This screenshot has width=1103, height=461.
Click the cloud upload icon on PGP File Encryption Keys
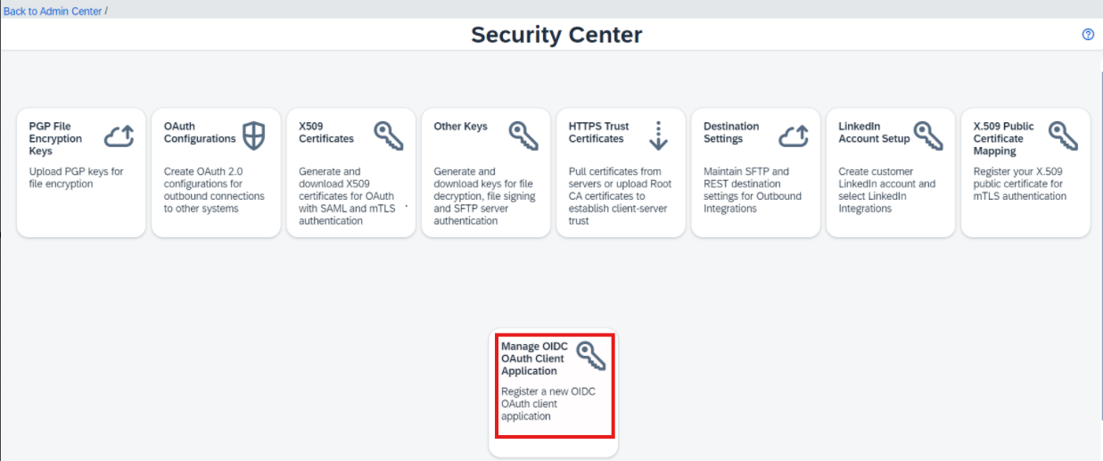[119, 136]
